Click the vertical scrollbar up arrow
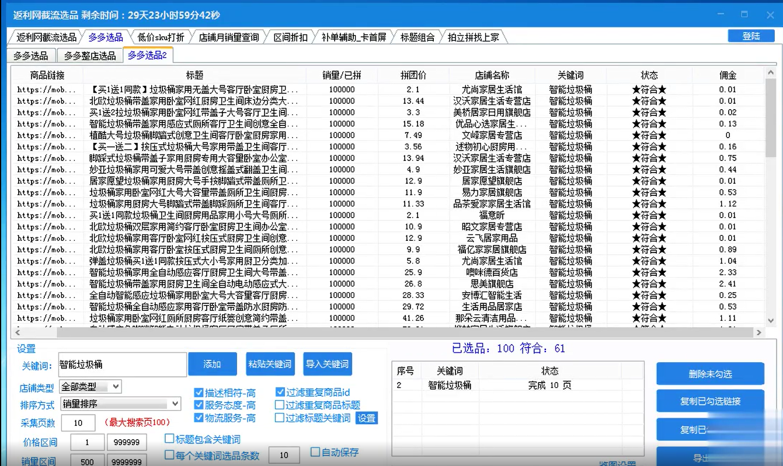Screen dimensions: 783x466 pyautogui.click(x=770, y=73)
